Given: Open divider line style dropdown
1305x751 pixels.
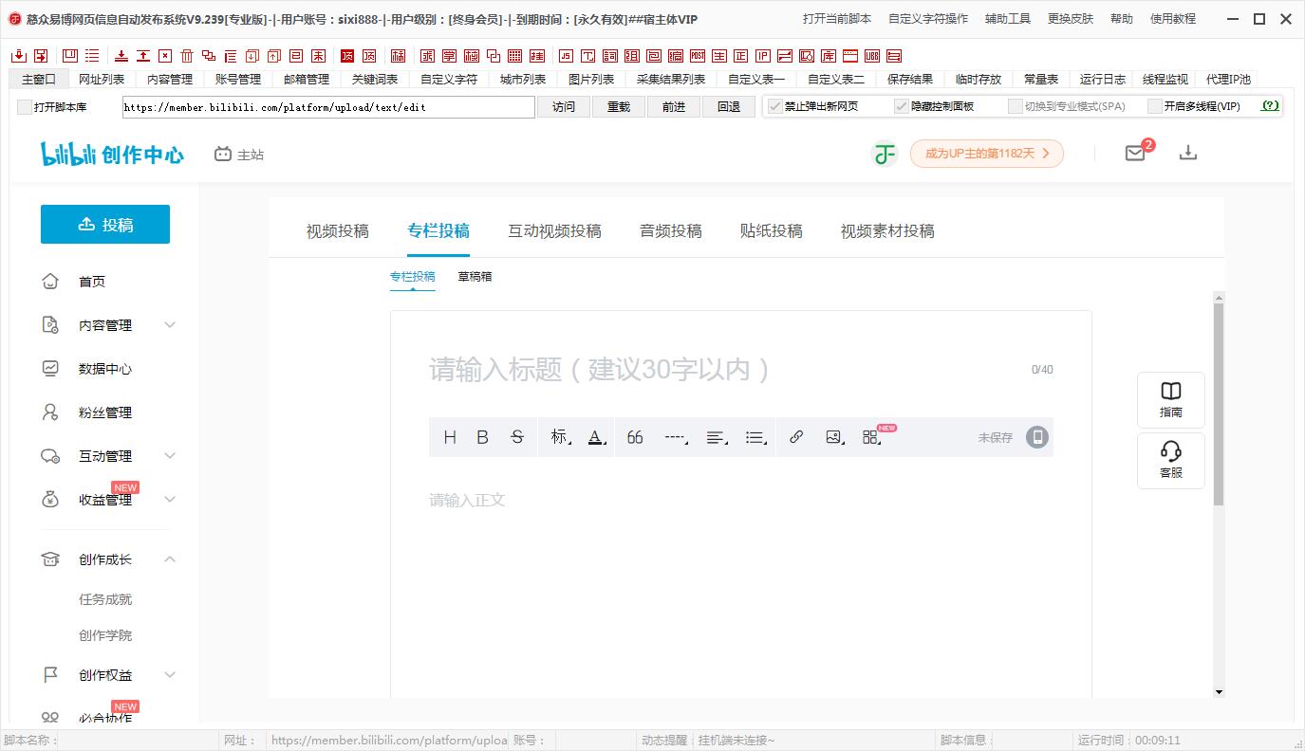Looking at the screenshot, I should 676,437.
